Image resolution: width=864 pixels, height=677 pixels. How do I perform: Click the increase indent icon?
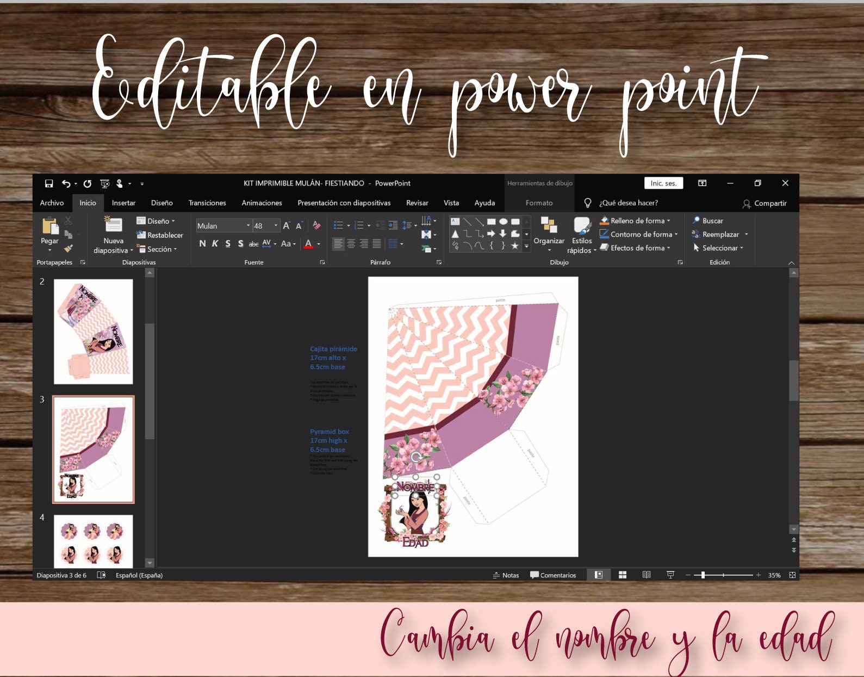click(x=393, y=225)
